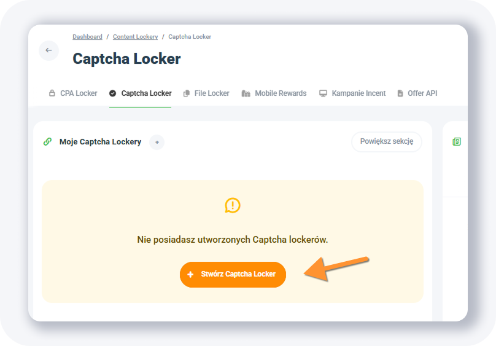
Task: Click the plus sign inside orange button
Action: click(x=190, y=274)
